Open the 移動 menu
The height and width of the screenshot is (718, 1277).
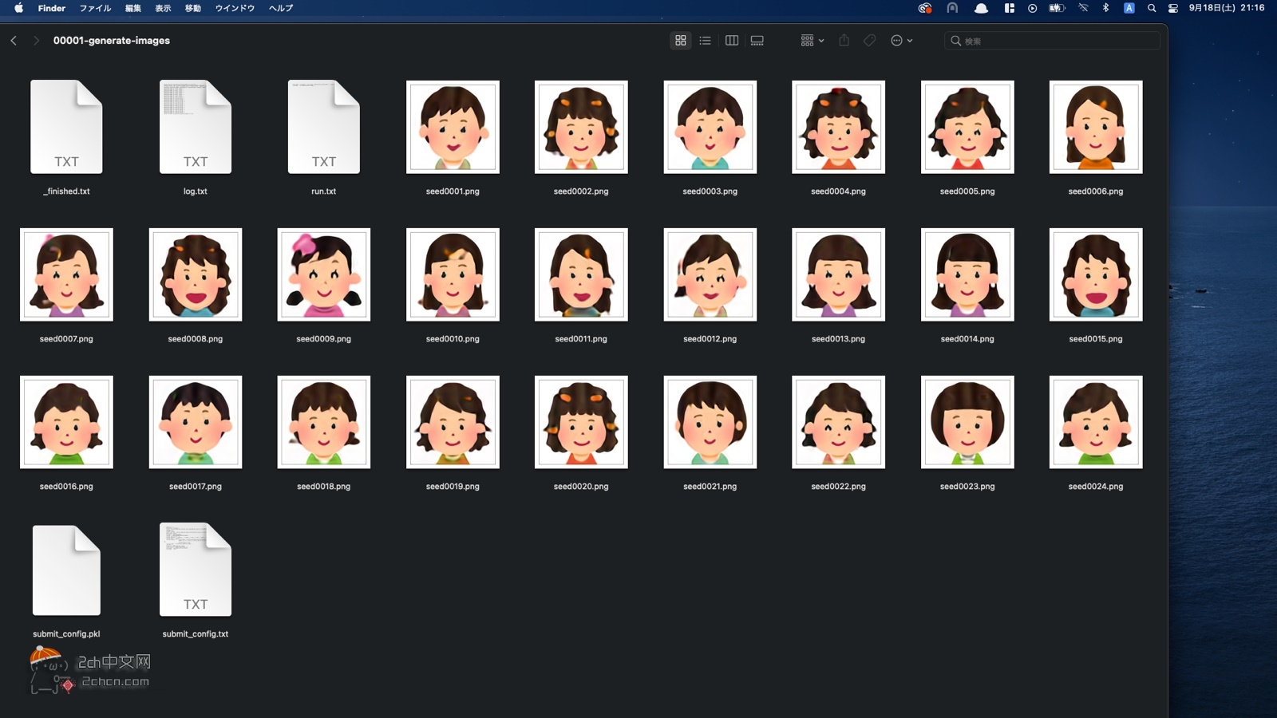click(193, 8)
